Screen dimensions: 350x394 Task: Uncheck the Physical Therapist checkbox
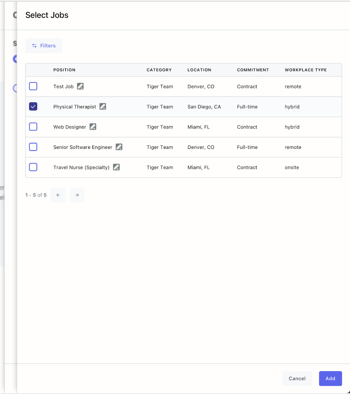pyautogui.click(x=33, y=106)
